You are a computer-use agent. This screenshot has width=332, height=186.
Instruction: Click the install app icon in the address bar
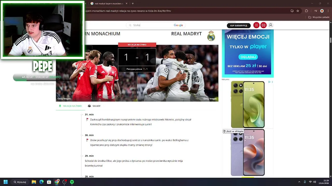(x=292, y=11)
